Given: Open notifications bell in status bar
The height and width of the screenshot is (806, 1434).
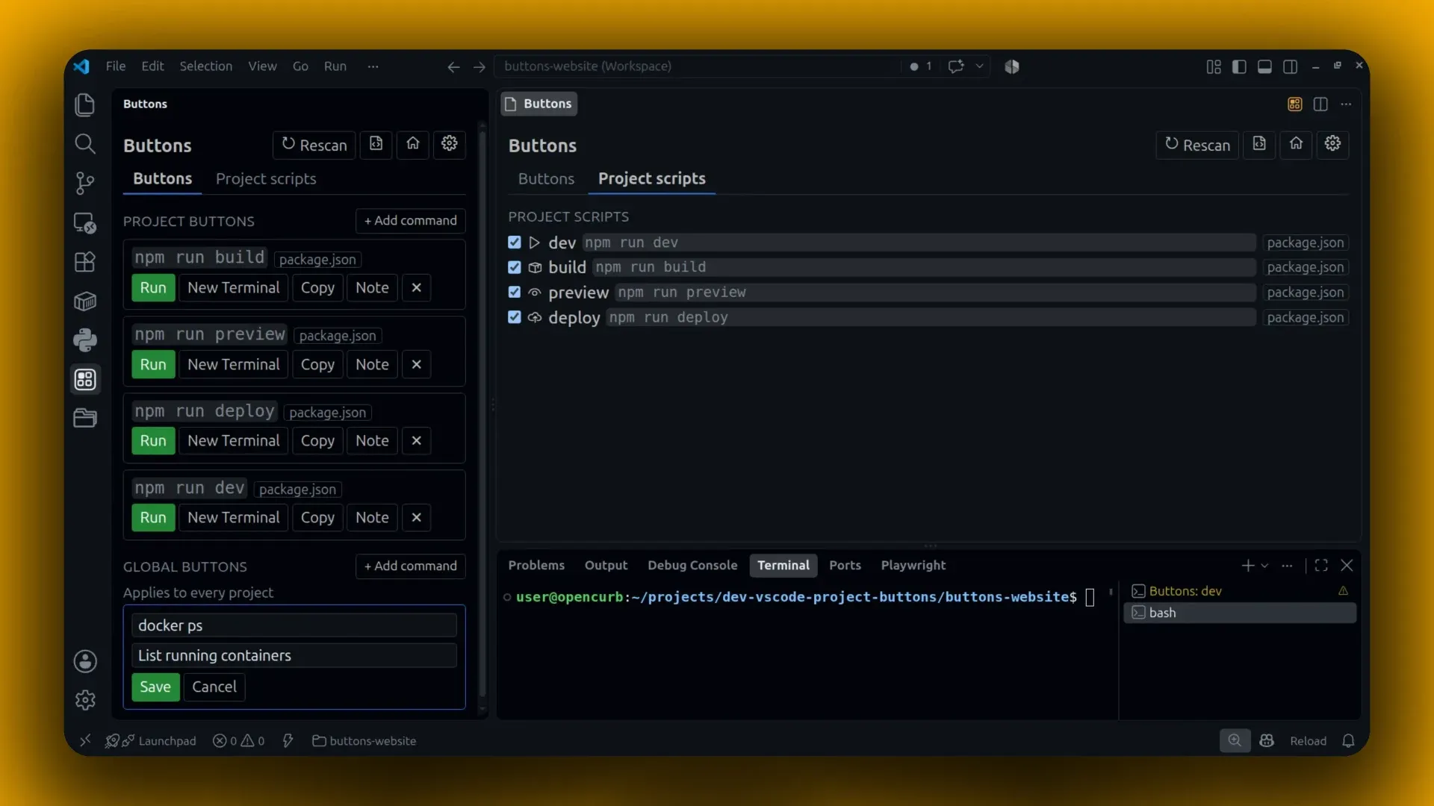Looking at the screenshot, I should point(1348,741).
